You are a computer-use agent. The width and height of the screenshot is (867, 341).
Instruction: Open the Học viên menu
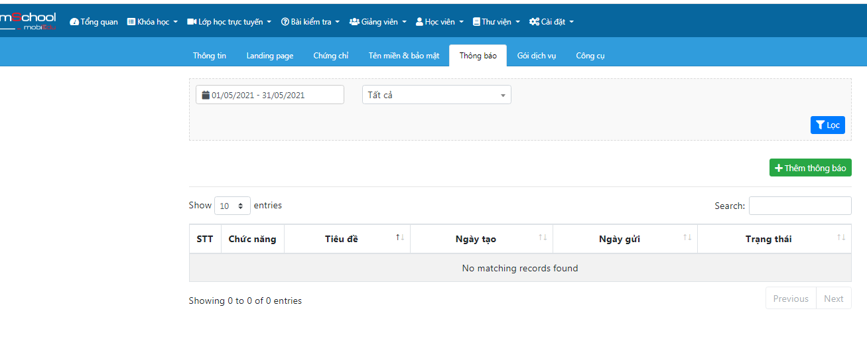point(440,22)
